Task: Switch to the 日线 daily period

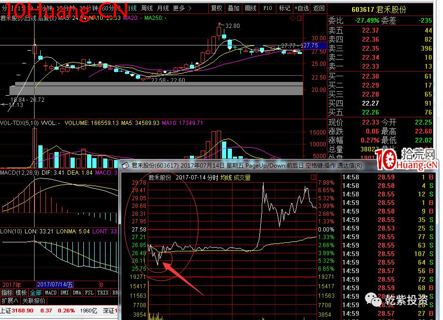Action: [132, 8]
